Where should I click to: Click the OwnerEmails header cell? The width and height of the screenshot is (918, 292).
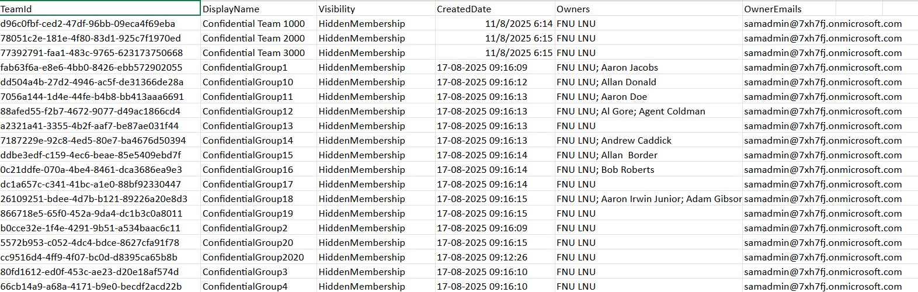(788, 9)
